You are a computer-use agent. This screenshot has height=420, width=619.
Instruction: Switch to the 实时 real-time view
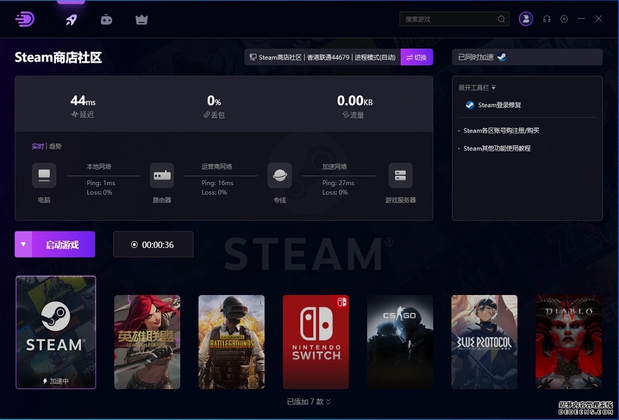click(38, 146)
